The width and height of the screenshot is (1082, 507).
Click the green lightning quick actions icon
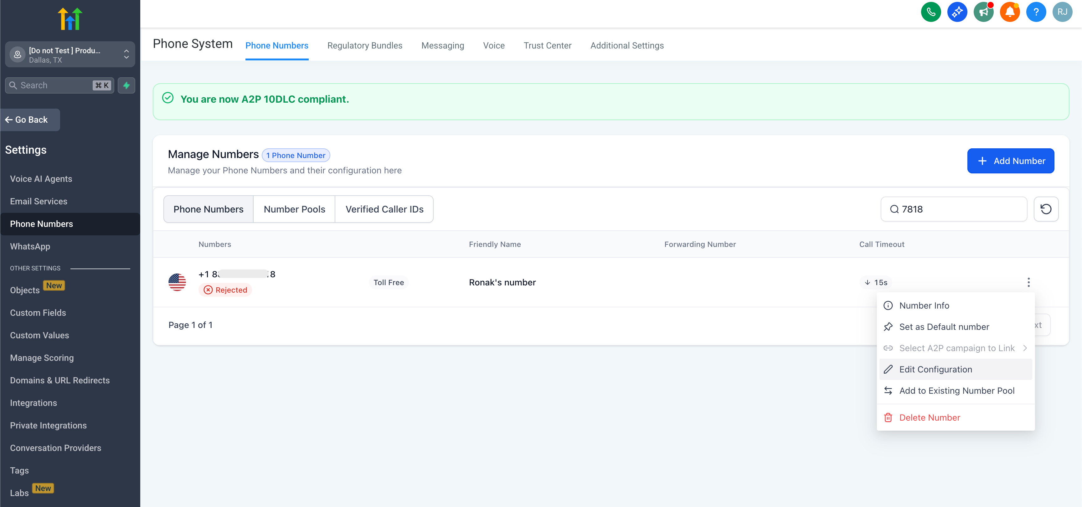(x=126, y=85)
